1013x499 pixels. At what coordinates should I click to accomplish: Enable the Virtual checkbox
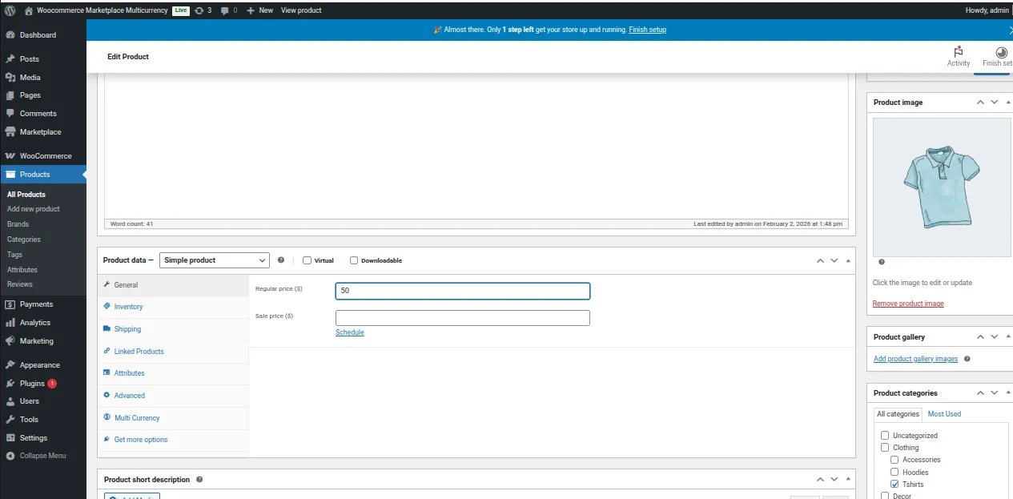click(x=308, y=260)
